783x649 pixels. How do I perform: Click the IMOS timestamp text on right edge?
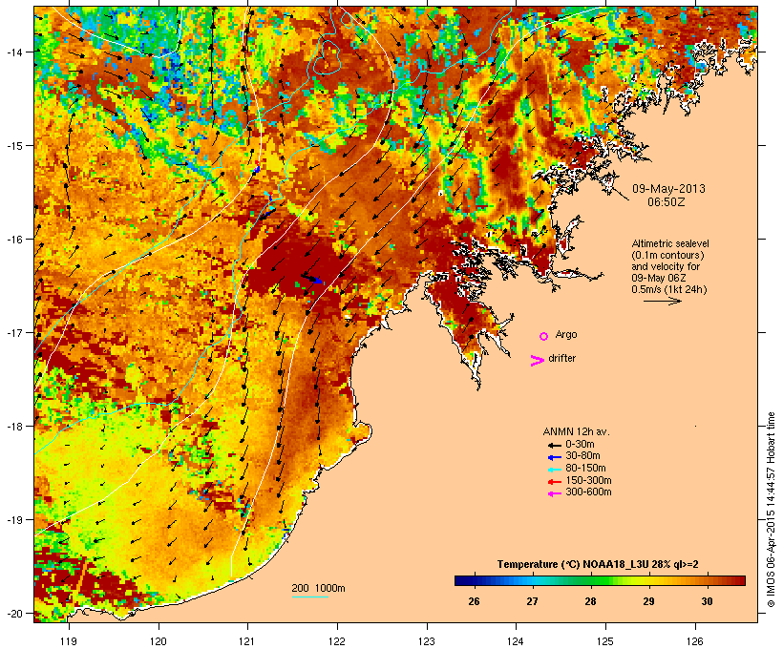tap(771, 510)
